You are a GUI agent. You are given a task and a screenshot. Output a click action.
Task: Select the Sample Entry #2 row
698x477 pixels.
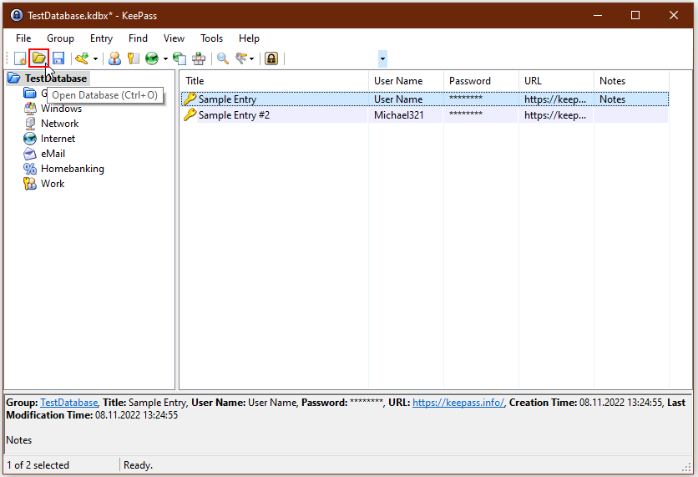pyautogui.click(x=425, y=115)
